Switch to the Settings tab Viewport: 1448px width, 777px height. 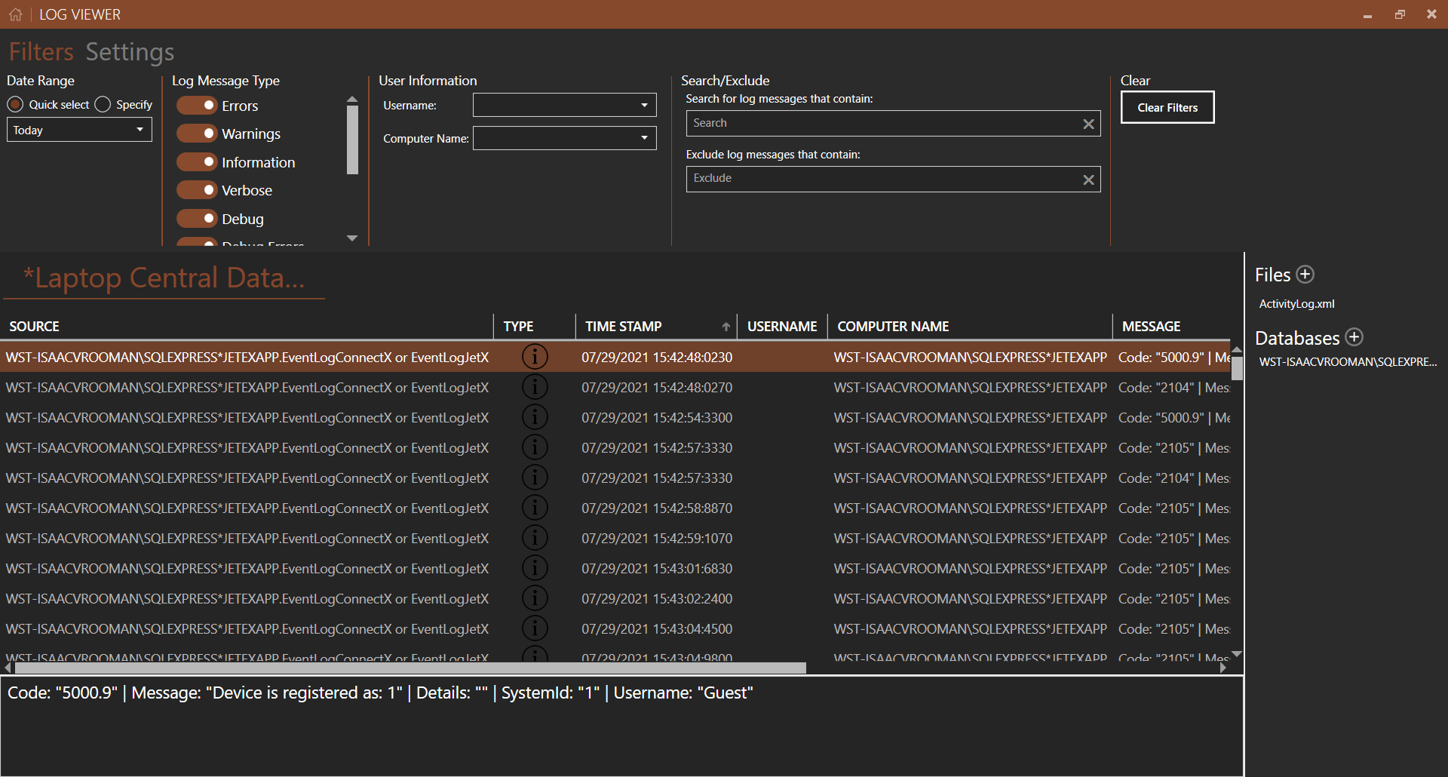(129, 51)
